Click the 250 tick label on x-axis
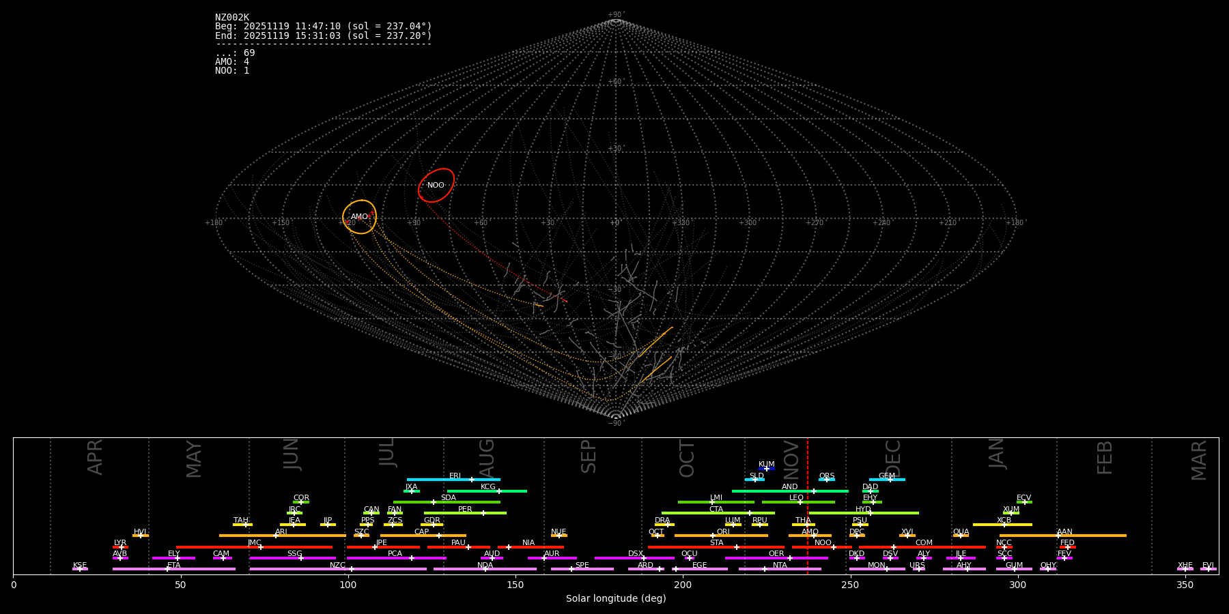This screenshot has width=1229, height=614. point(850,585)
